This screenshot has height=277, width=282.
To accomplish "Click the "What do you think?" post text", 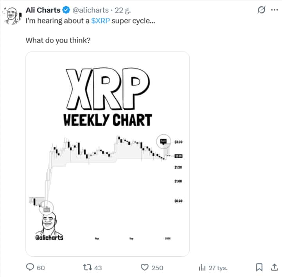I will [58, 40].
